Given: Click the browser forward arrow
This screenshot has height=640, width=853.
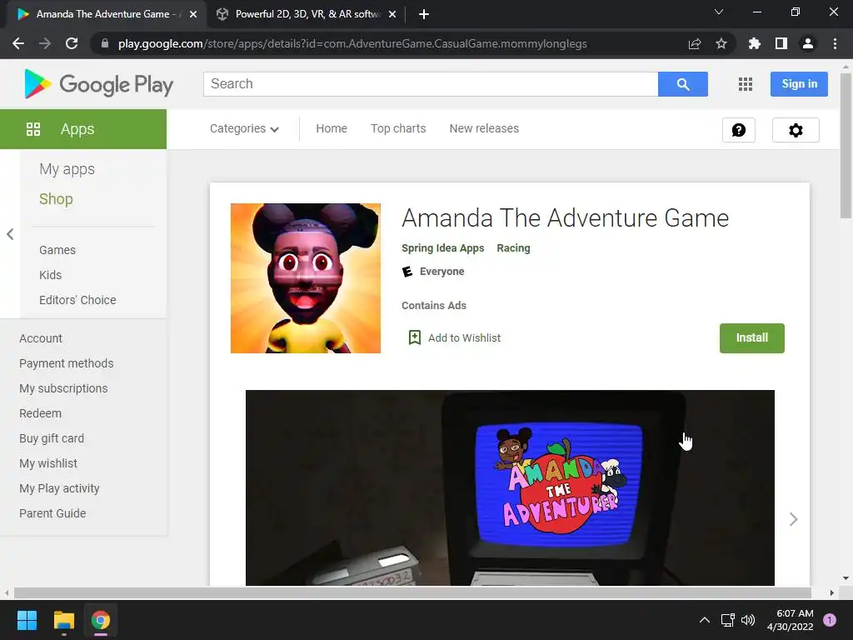Looking at the screenshot, I should (x=45, y=43).
